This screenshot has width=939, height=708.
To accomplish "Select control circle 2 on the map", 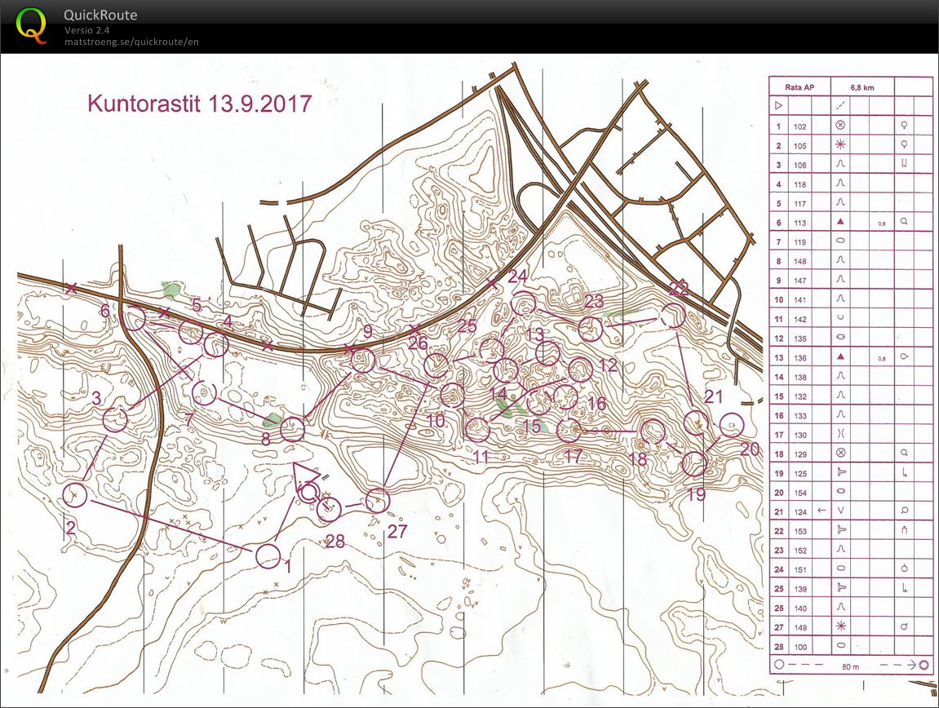I will 75,494.
